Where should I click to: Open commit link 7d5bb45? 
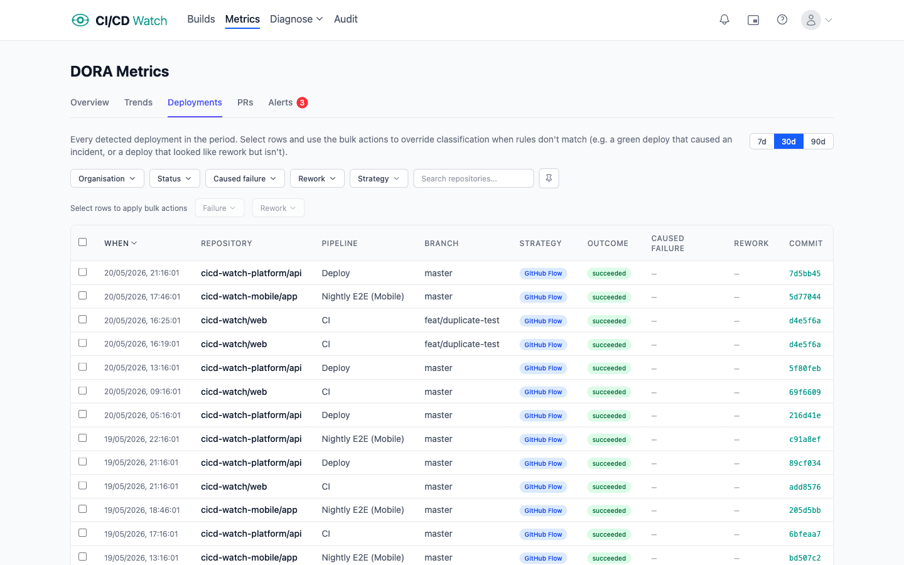[805, 274]
